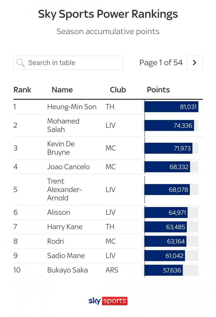Image resolution: width=216 pixels, height=317 pixels.
Task: Focus the Search in table field
Action: 74,63
